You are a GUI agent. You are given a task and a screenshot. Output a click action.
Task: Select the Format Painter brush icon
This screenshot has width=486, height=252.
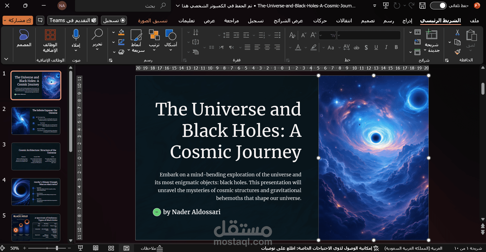tap(458, 52)
